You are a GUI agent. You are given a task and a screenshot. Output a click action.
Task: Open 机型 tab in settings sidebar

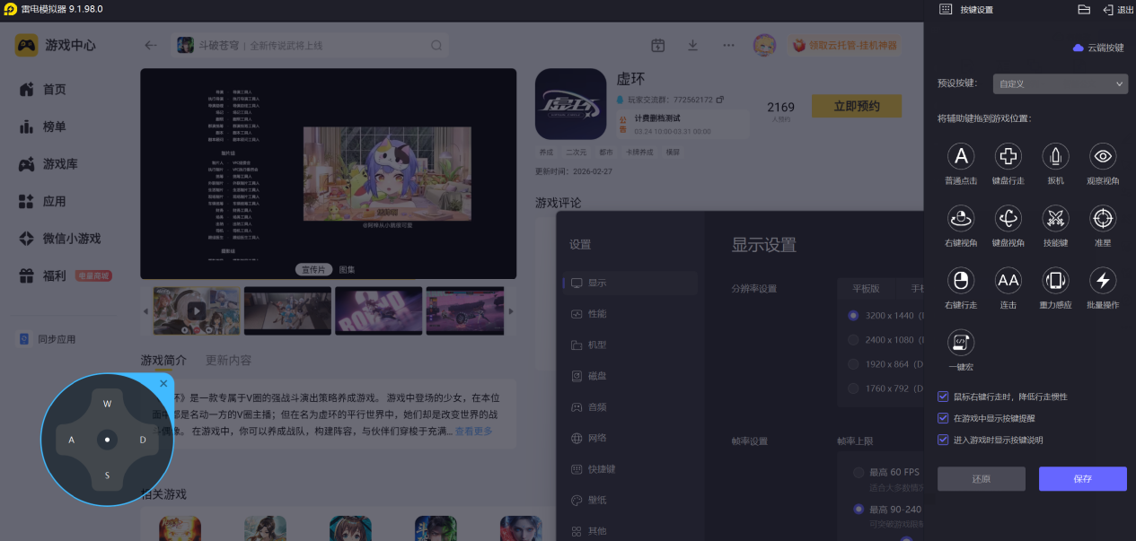630,345
